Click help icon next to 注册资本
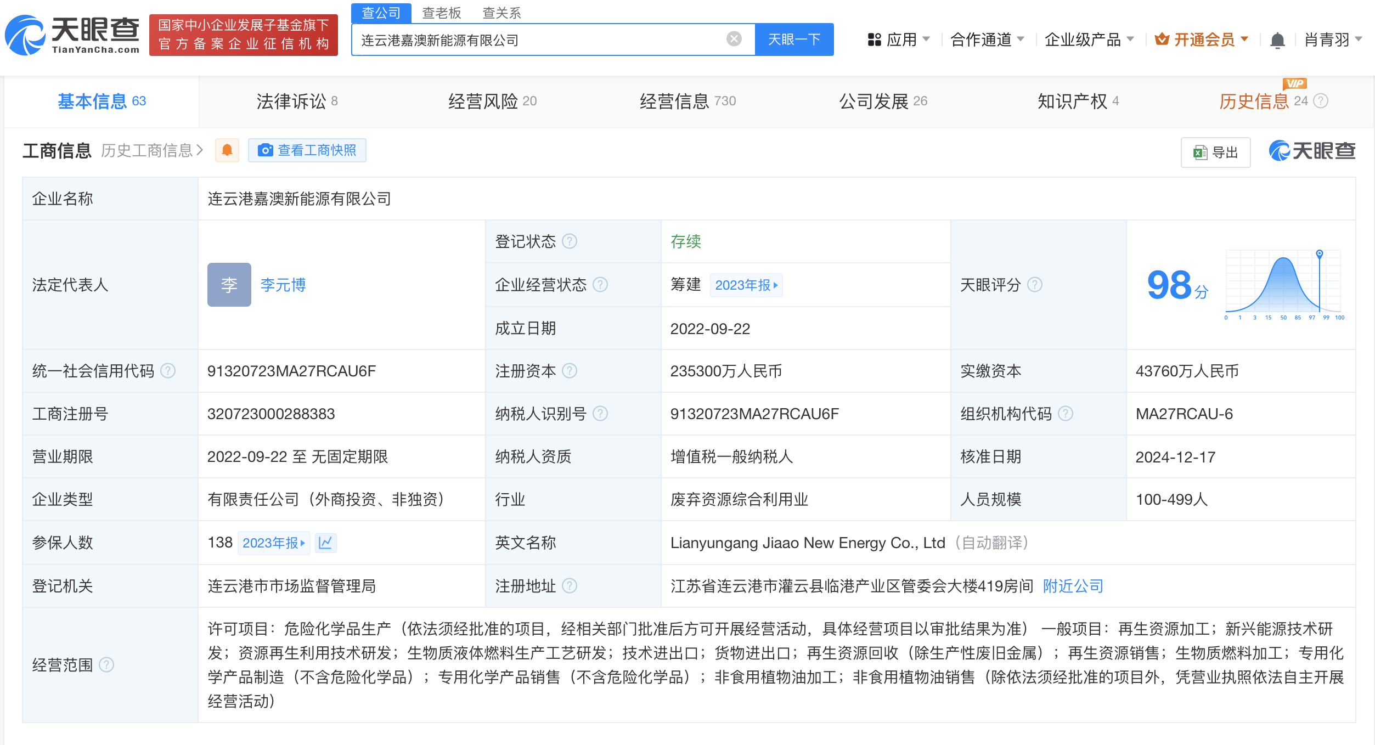 tap(570, 371)
